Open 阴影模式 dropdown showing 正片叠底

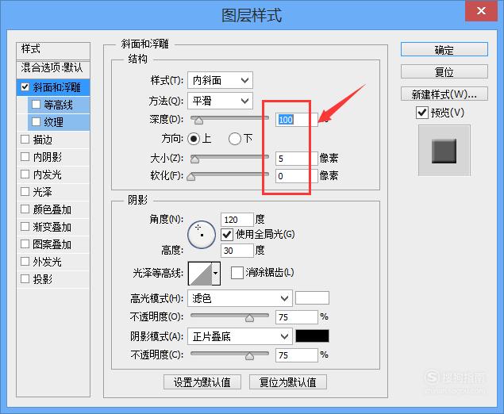[x=240, y=336]
